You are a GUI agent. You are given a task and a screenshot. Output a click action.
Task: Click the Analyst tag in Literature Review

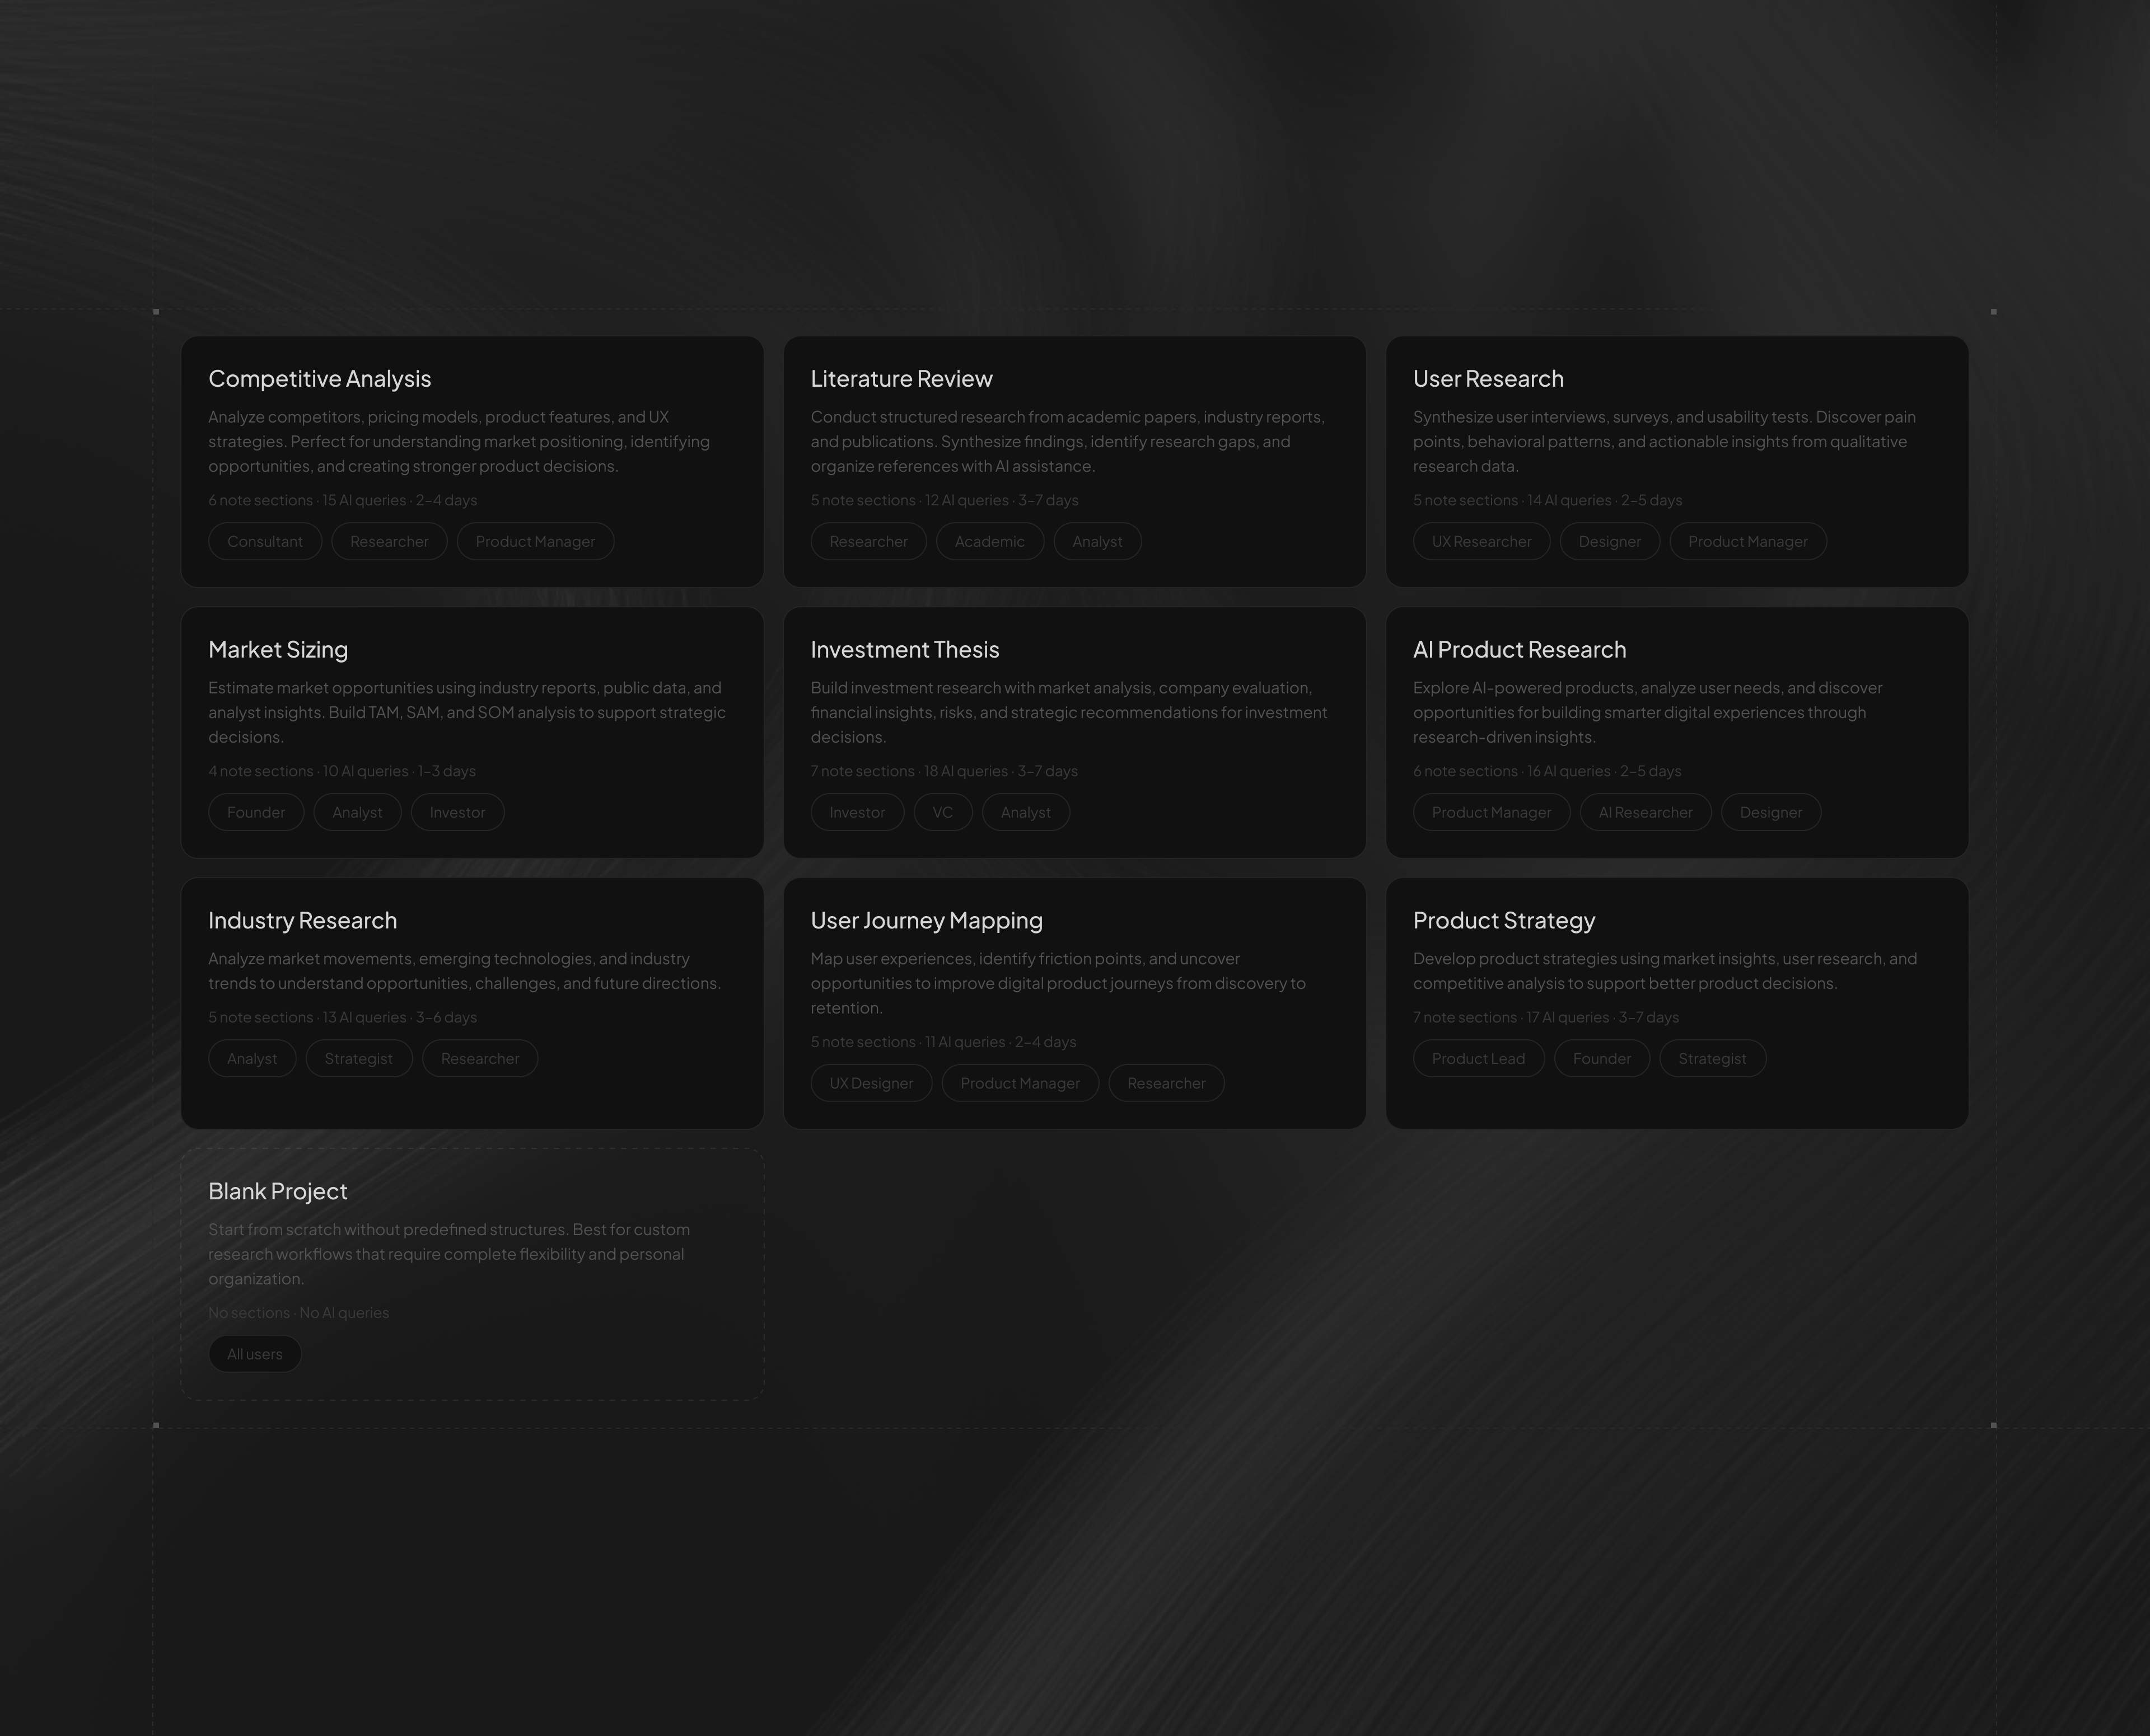point(1097,541)
